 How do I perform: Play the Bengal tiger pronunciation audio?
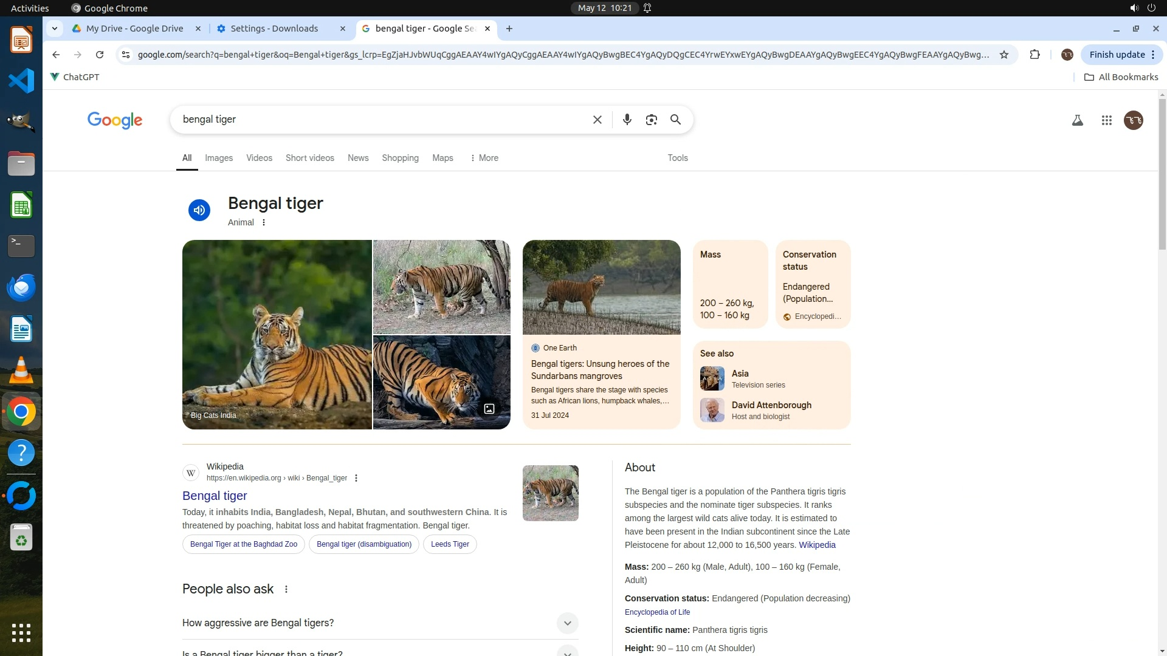pos(199,210)
